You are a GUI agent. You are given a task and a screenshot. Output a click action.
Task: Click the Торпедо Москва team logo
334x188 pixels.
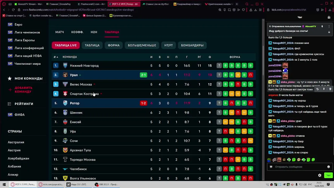click(65, 160)
